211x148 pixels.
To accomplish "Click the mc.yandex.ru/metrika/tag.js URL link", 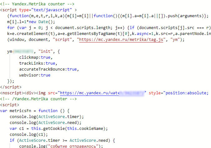I will click(x=121, y=40).
